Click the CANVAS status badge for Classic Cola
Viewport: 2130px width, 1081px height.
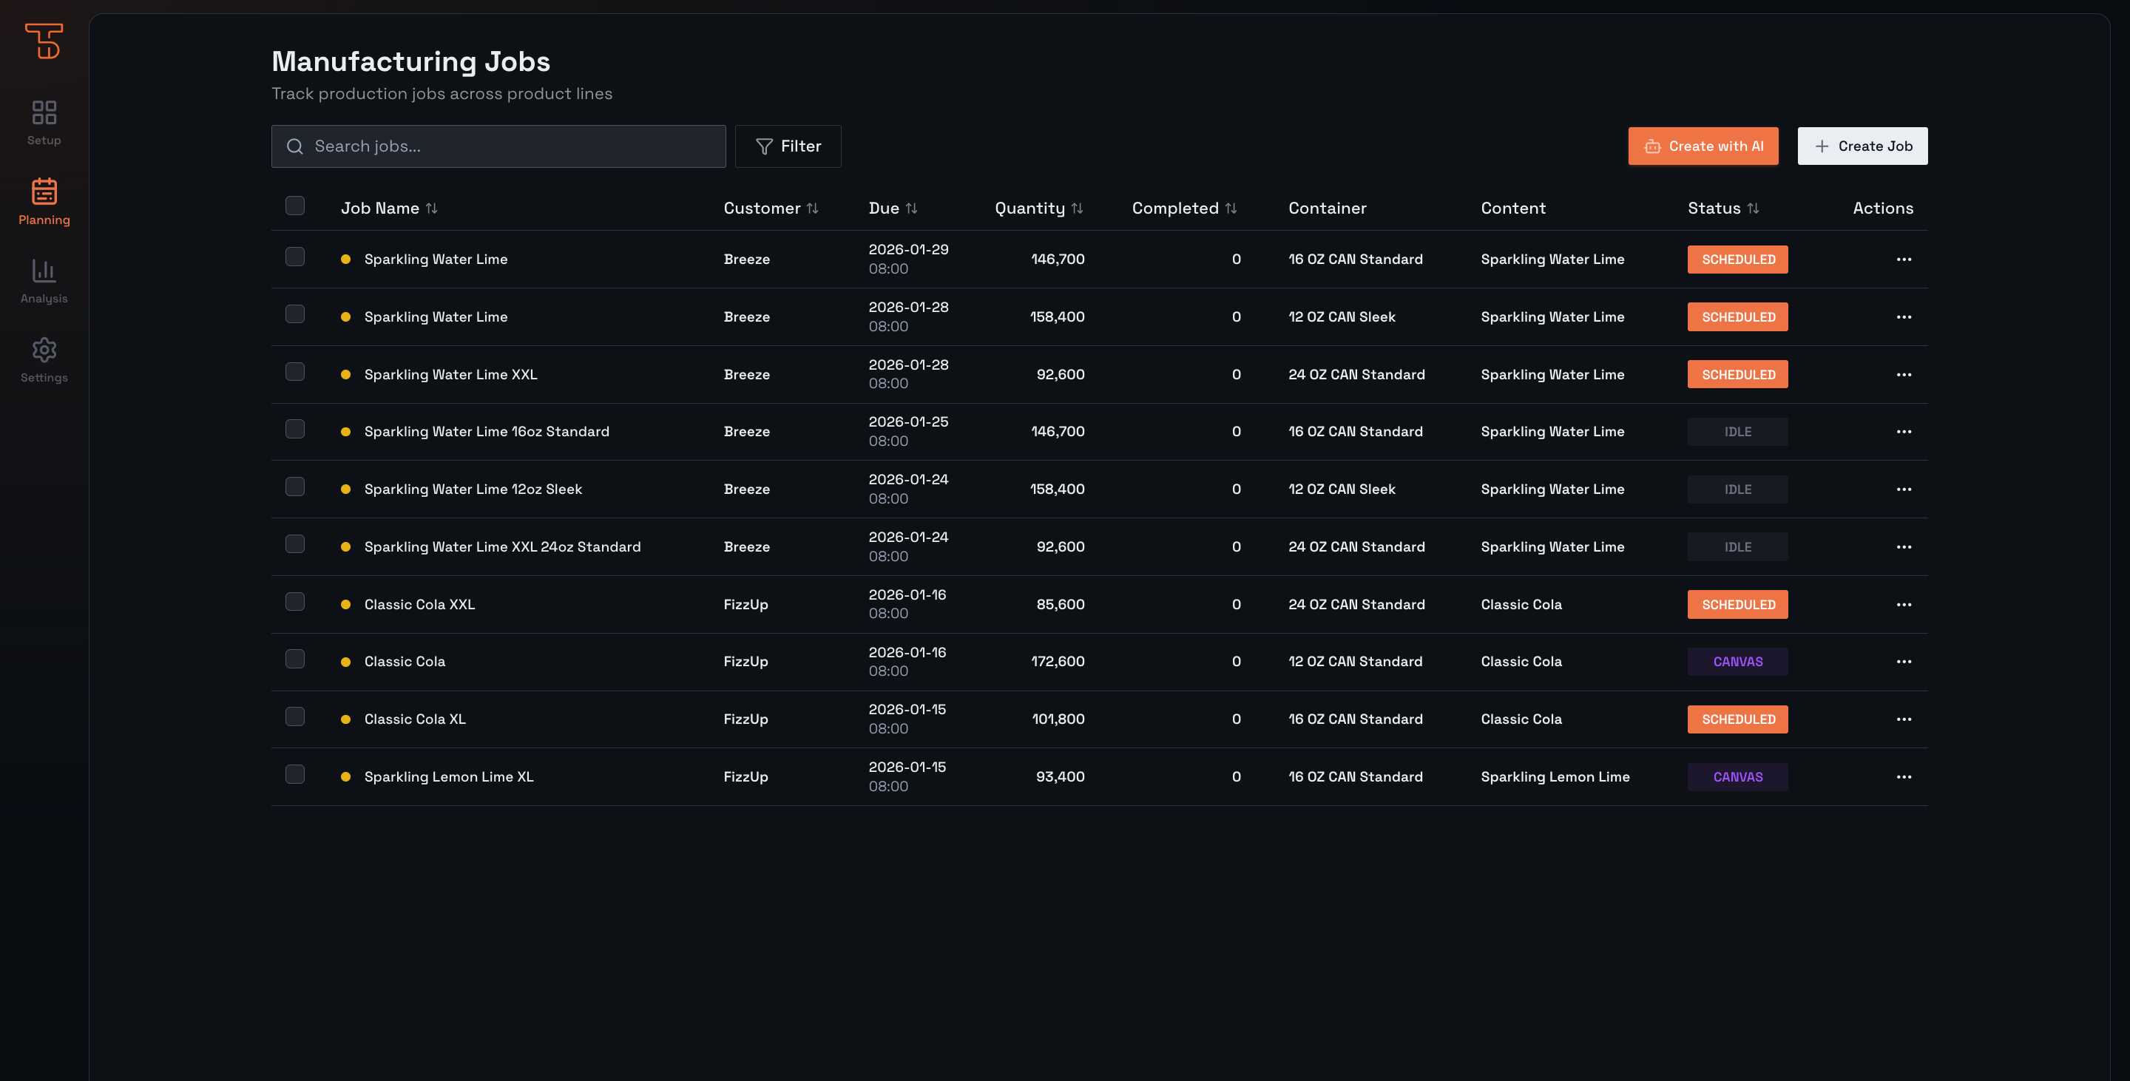click(x=1737, y=661)
